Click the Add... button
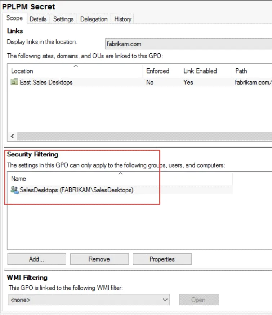272x315 pixels. 36,259
